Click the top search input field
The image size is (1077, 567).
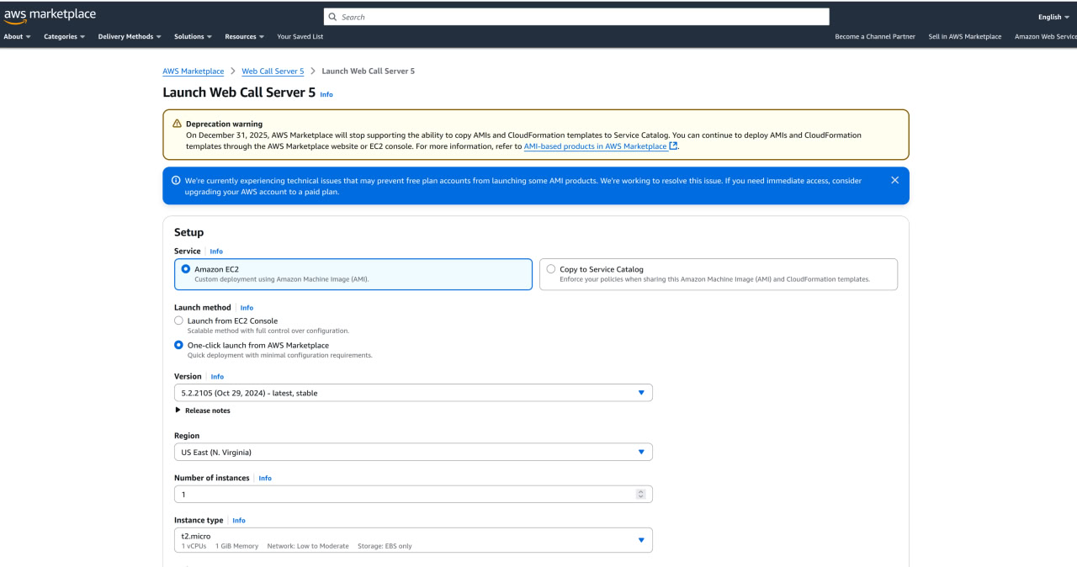(x=576, y=17)
